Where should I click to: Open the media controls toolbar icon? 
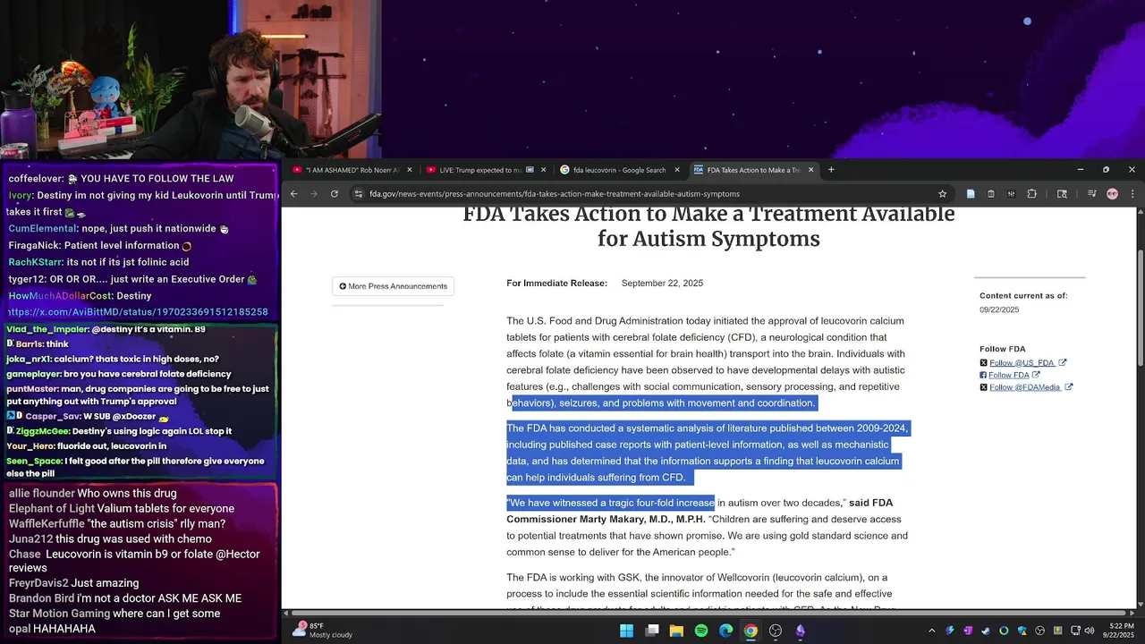coord(1092,193)
